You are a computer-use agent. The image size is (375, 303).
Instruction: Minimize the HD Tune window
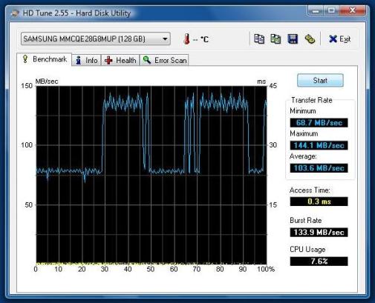tap(316, 10)
